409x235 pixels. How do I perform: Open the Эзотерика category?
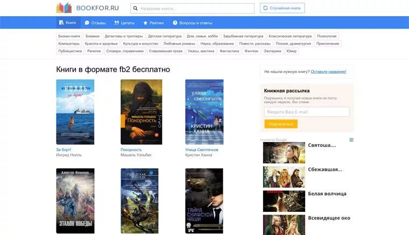(272, 51)
